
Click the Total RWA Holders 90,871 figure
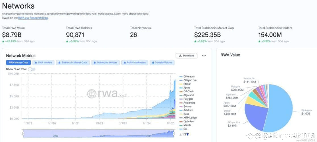[x=75, y=35]
